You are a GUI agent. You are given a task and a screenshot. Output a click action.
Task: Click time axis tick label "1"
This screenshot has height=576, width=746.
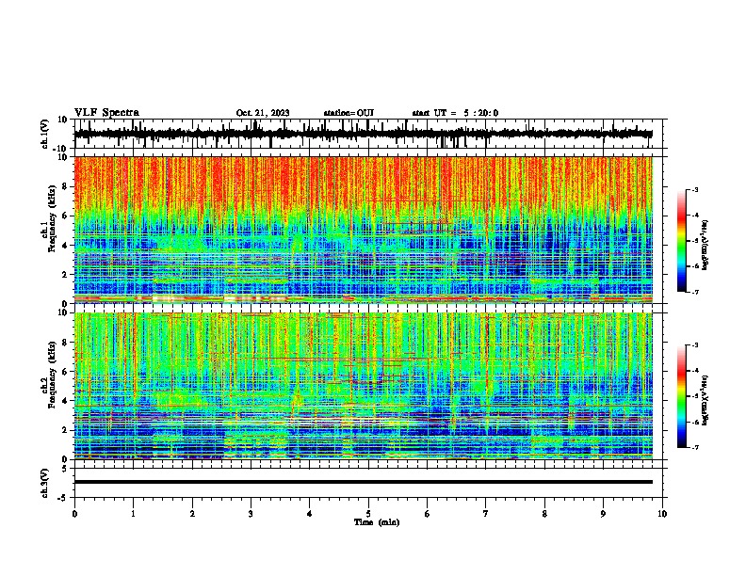tap(133, 514)
